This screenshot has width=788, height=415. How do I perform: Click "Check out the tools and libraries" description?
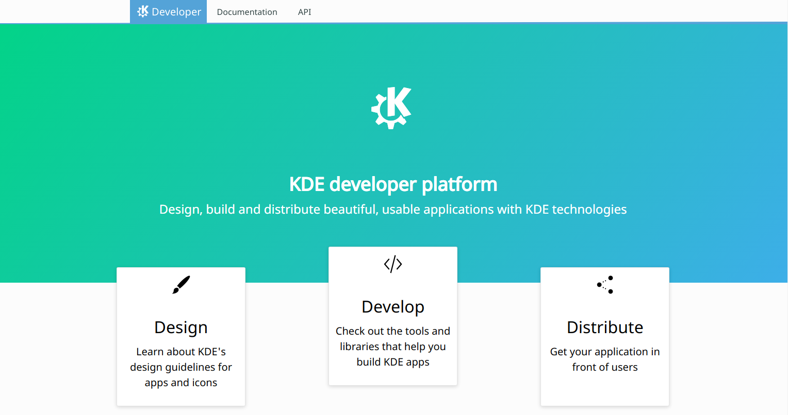click(393, 347)
